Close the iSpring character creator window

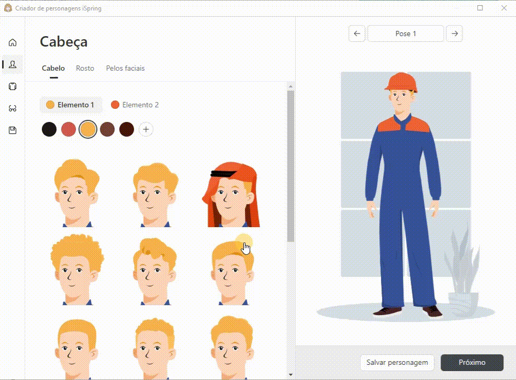click(x=504, y=8)
